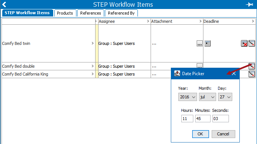Screen dimensions: 257x144
Task: Expand the Assignee column header arrow
Action: point(148,21)
